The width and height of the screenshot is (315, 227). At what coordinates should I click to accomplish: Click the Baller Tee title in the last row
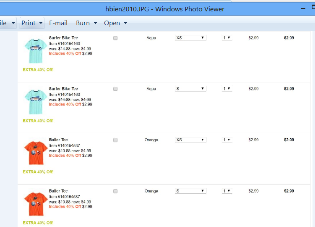(x=58, y=191)
